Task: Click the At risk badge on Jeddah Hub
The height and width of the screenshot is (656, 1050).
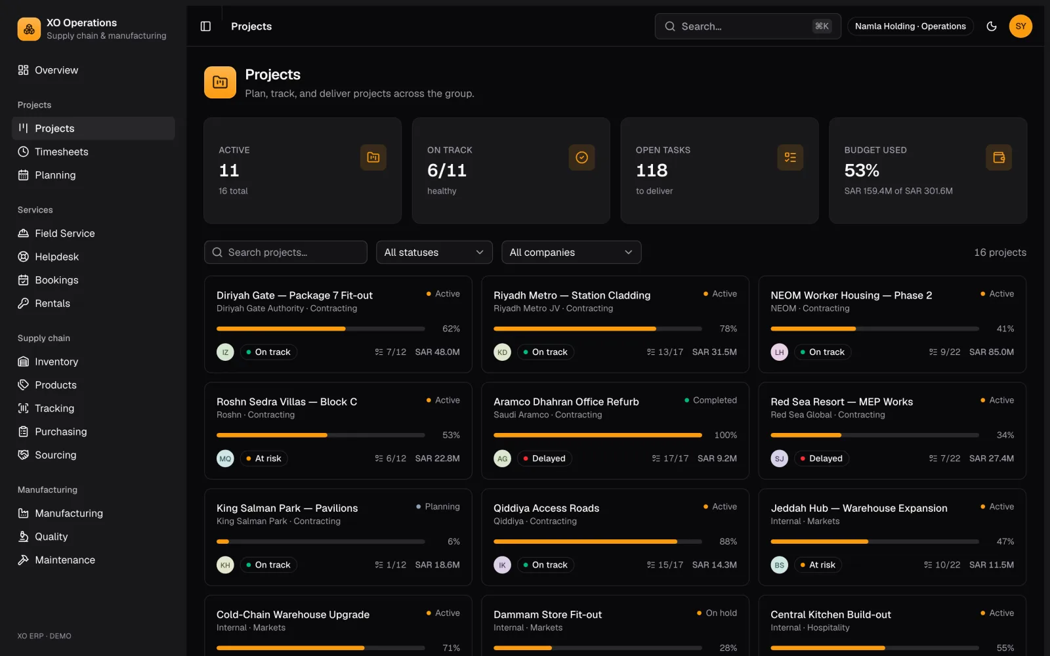Action: click(x=818, y=565)
